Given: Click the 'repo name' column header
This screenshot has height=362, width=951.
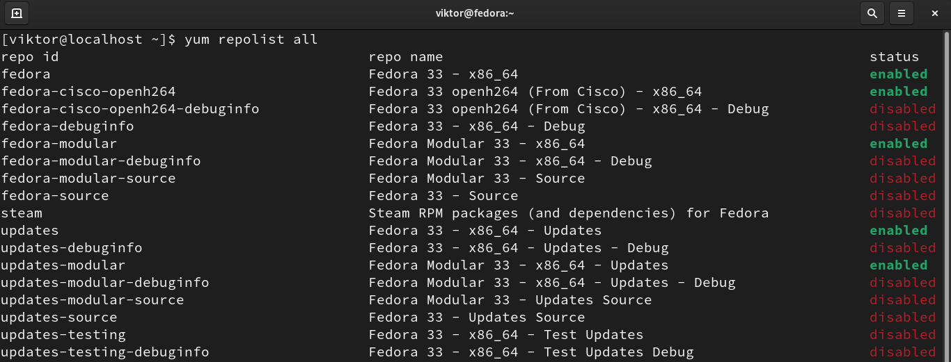Looking at the screenshot, I should click(405, 57).
